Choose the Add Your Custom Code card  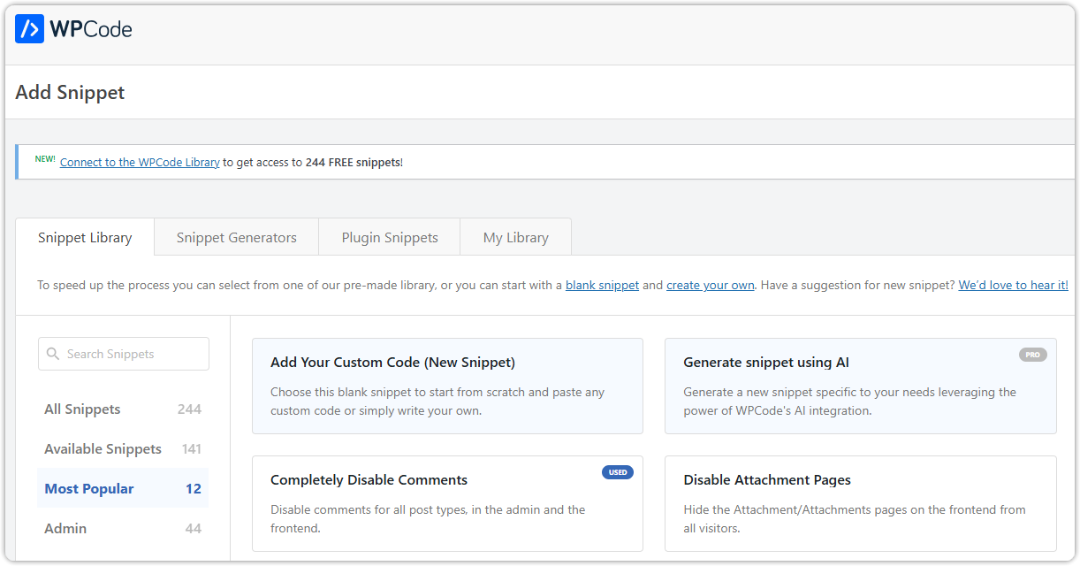447,386
